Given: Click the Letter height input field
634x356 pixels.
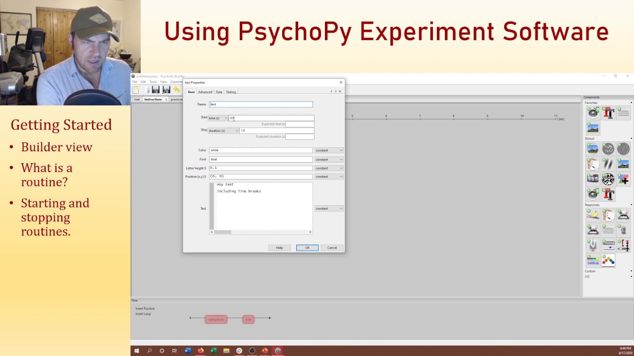Looking at the screenshot, I should [x=261, y=168].
